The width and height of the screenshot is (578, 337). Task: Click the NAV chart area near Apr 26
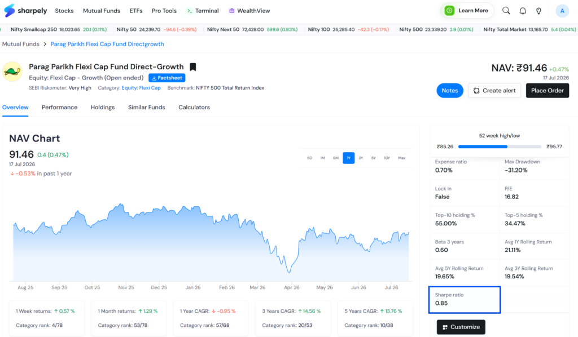[292, 272]
